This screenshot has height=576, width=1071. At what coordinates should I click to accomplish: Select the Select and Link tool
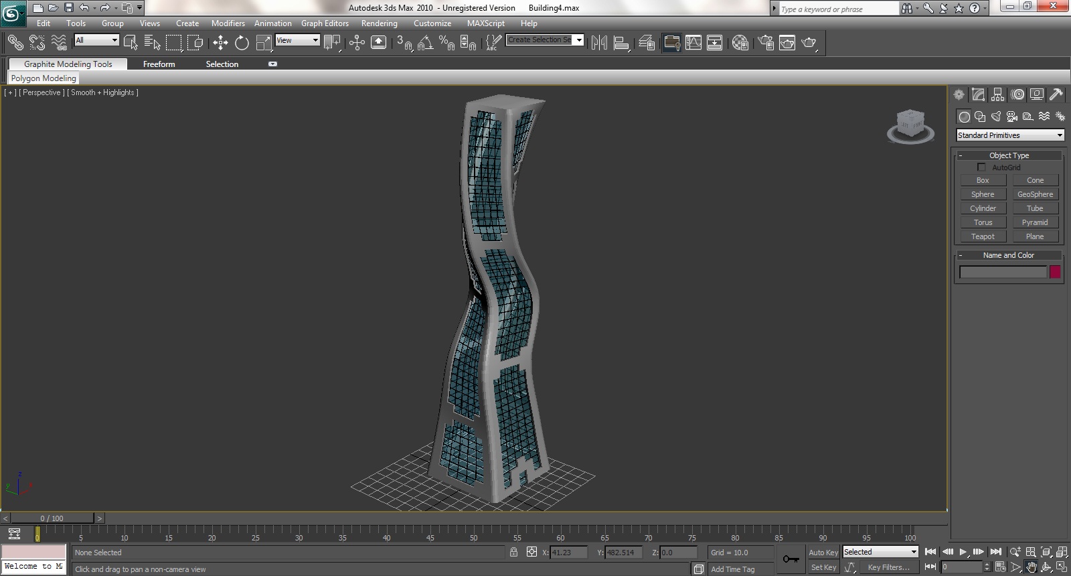15,43
